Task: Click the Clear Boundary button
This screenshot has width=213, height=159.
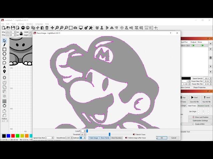Action: pos(117,138)
